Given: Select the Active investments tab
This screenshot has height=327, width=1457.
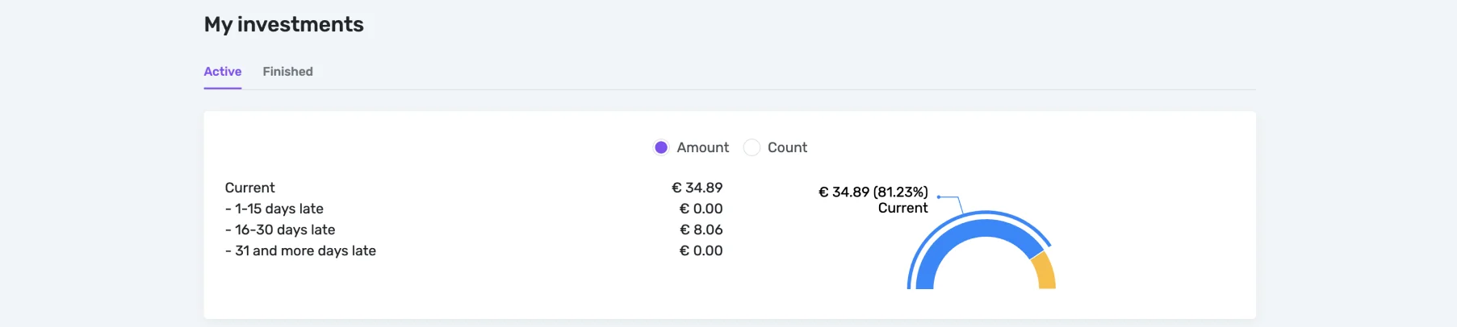Looking at the screenshot, I should pyautogui.click(x=222, y=72).
